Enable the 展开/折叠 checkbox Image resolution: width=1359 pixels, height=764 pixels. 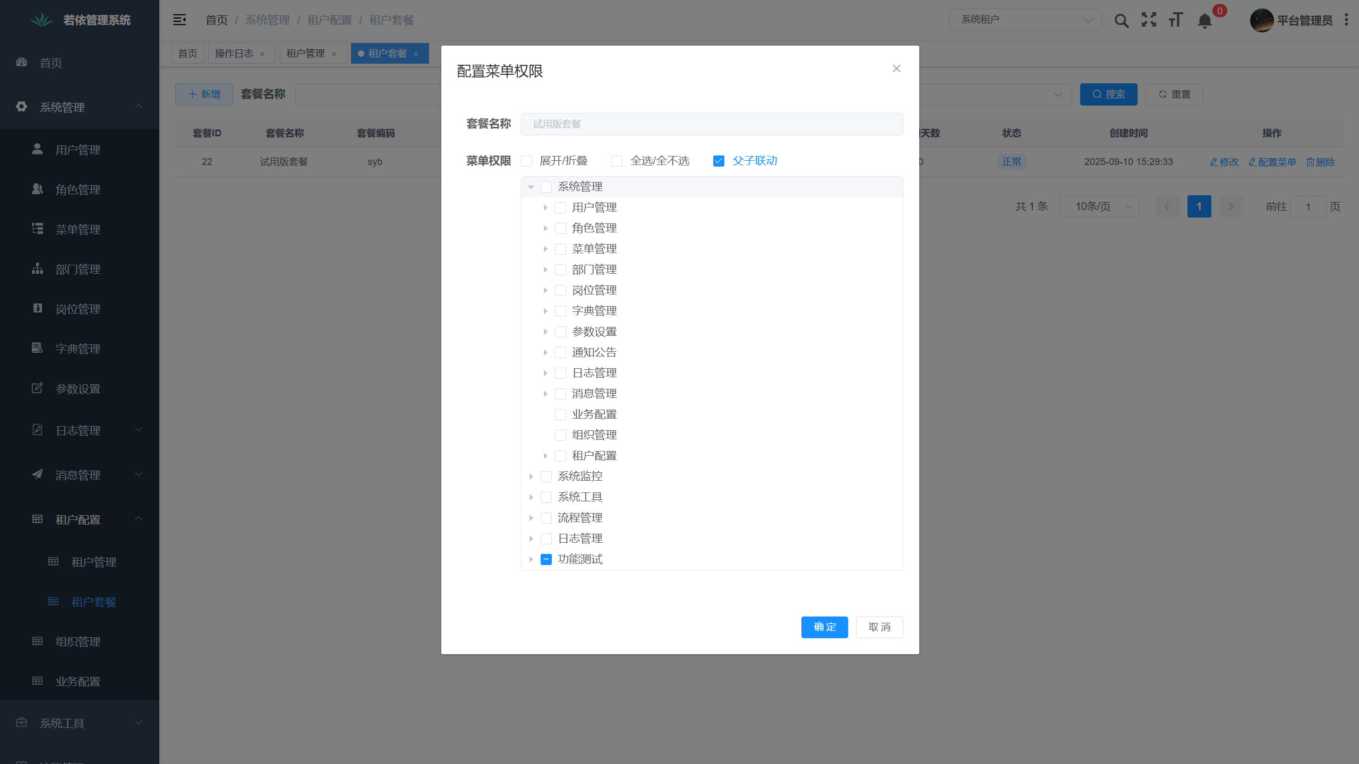526,160
